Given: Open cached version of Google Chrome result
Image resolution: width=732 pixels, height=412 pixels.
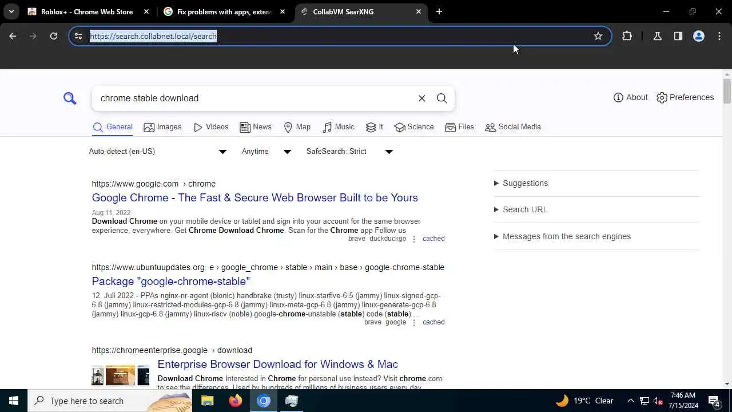Looking at the screenshot, I should click(433, 239).
